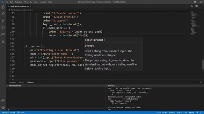Select the Terminal panel tab

(30, 82)
